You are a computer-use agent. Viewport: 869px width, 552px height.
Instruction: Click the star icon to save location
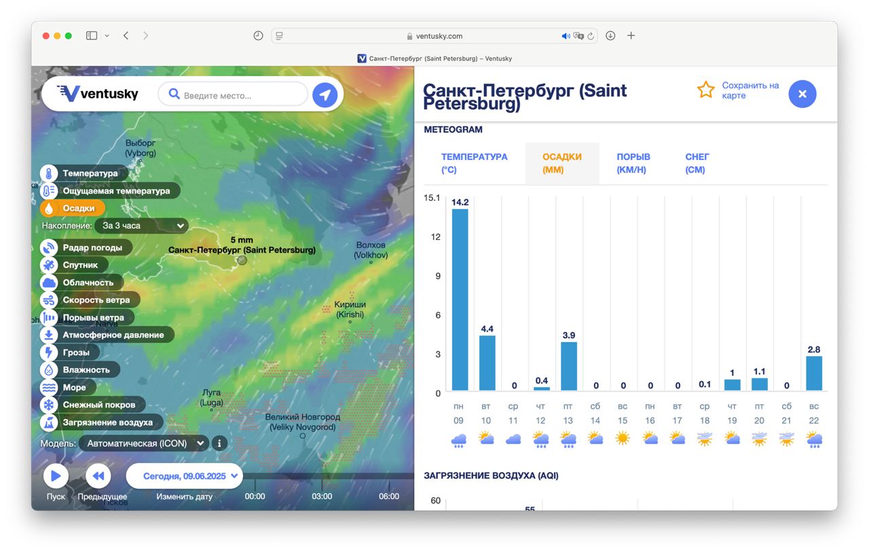(706, 90)
